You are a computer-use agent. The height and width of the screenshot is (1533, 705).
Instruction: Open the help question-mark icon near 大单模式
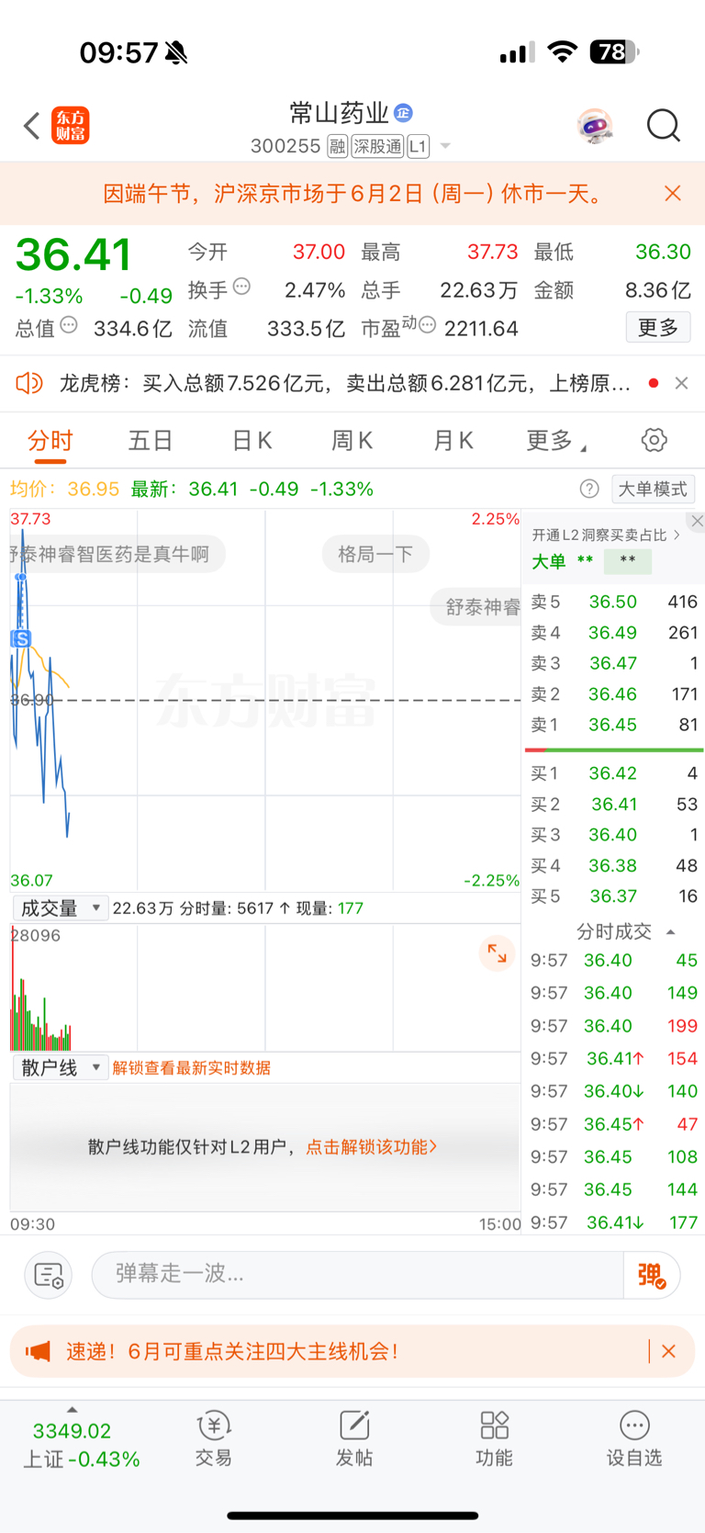[589, 489]
